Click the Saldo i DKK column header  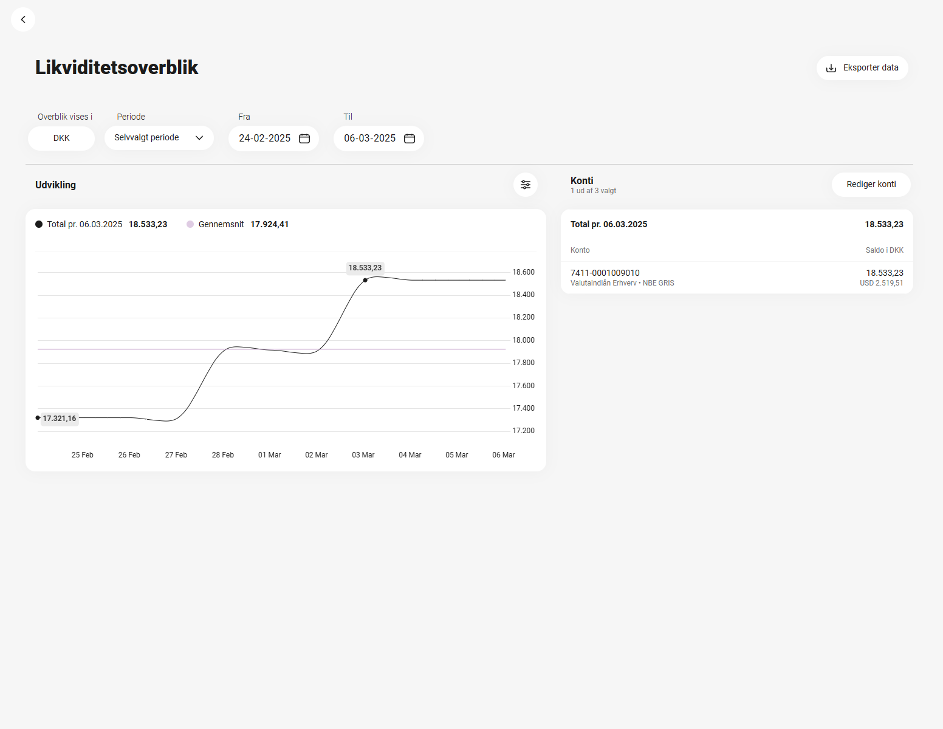coord(885,250)
